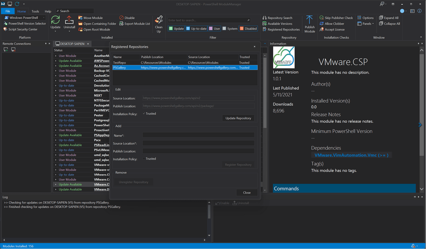Click Repository Search

coord(277,18)
